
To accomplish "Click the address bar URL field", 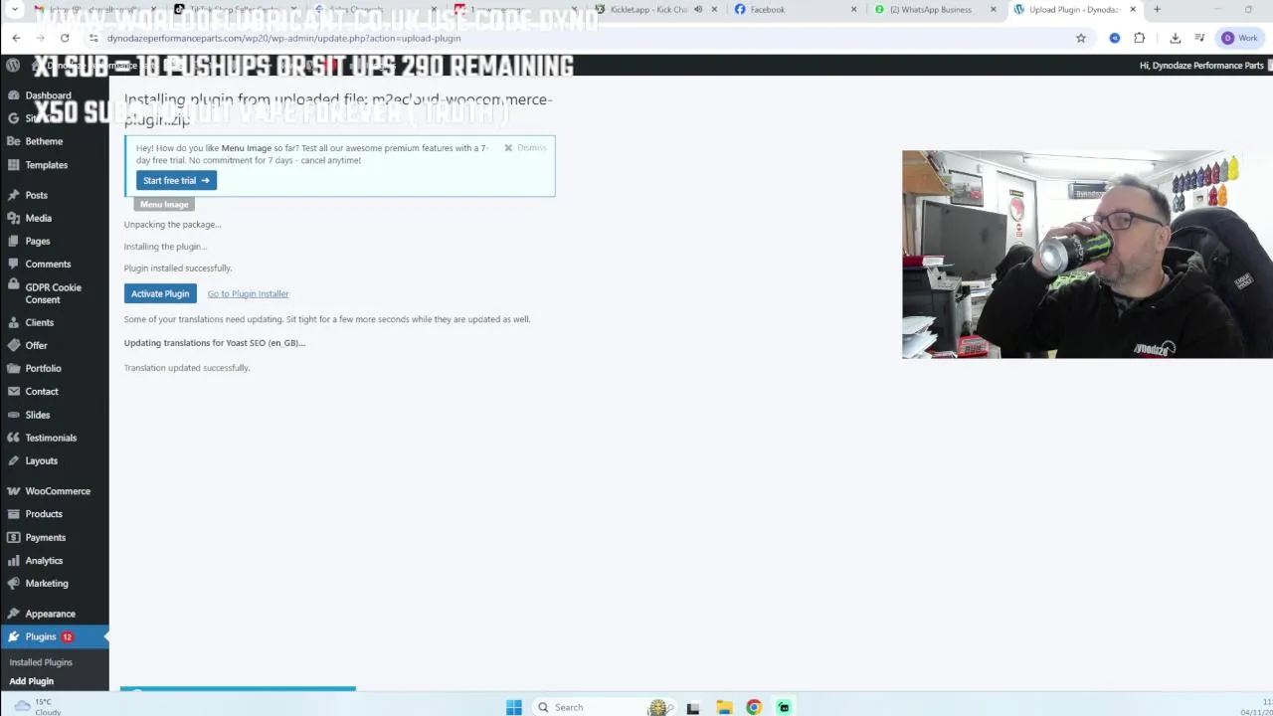I will (577, 38).
